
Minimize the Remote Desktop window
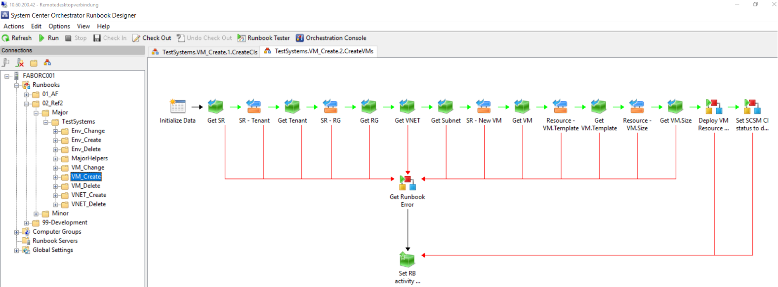(737, 4)
